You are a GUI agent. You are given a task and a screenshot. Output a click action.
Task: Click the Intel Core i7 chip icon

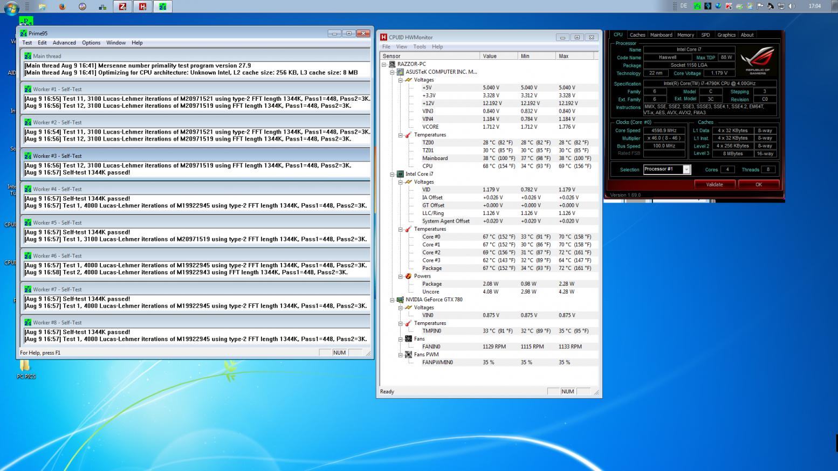[x=400, y=174]
